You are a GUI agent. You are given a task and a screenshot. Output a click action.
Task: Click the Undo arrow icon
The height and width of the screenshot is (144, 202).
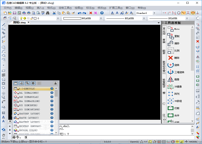(x=79, y=13)
